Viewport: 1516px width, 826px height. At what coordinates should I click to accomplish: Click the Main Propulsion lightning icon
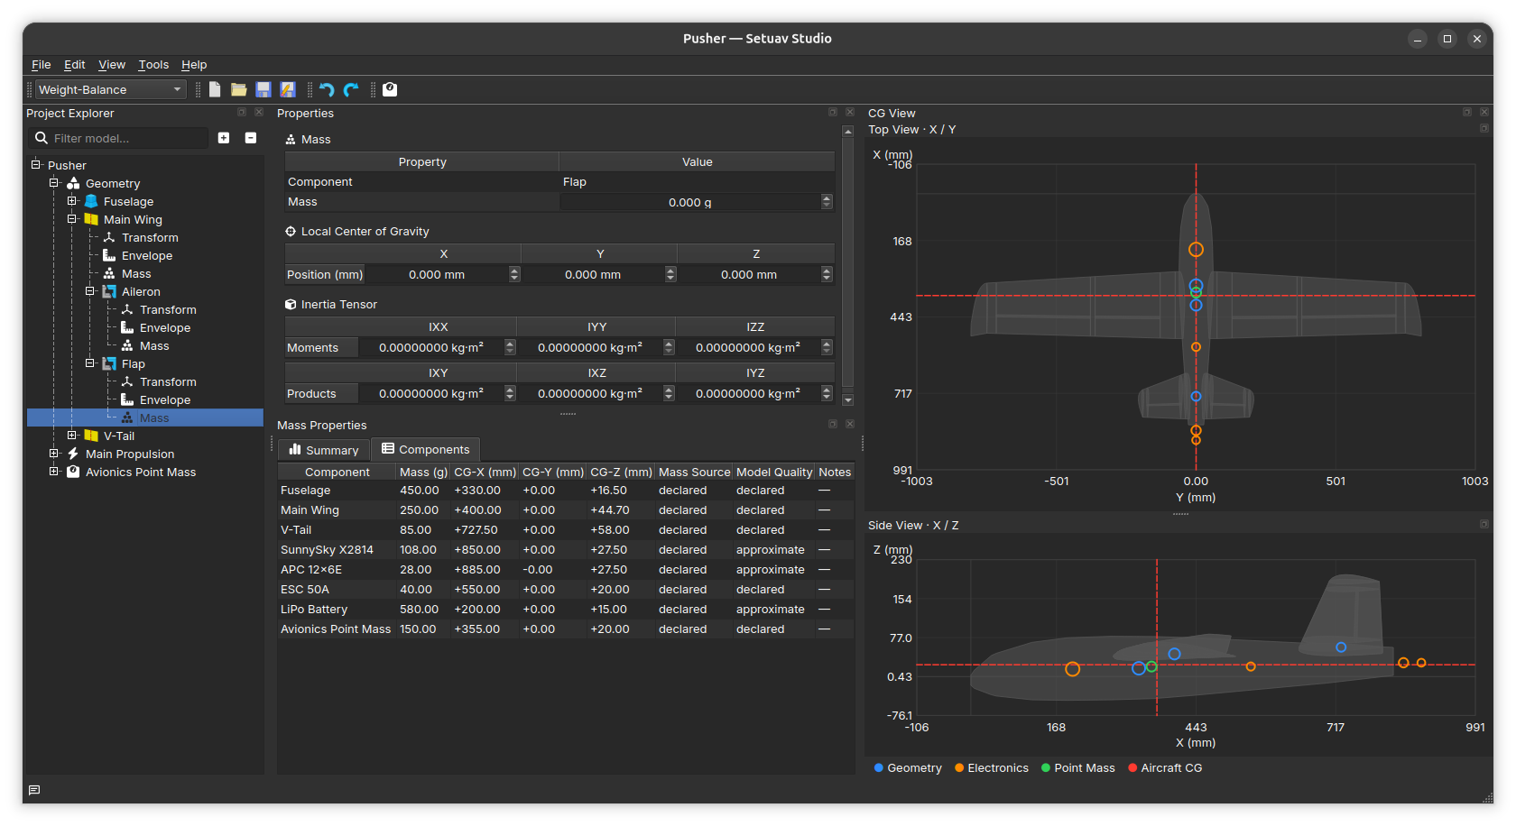point(73,454)
